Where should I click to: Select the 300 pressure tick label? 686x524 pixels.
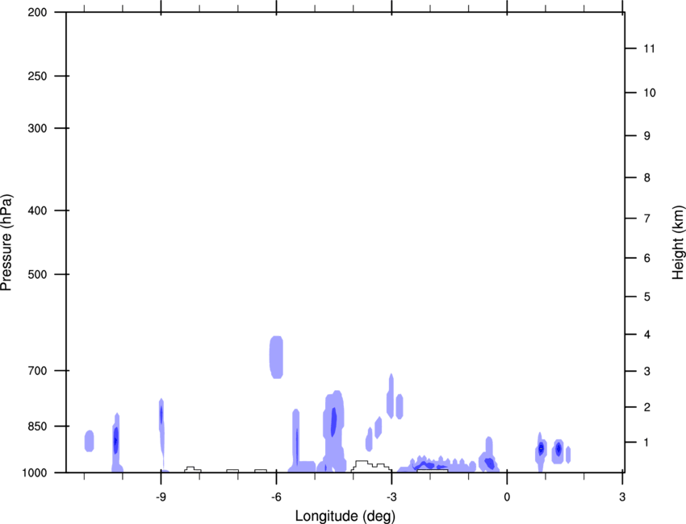point(37,128)
